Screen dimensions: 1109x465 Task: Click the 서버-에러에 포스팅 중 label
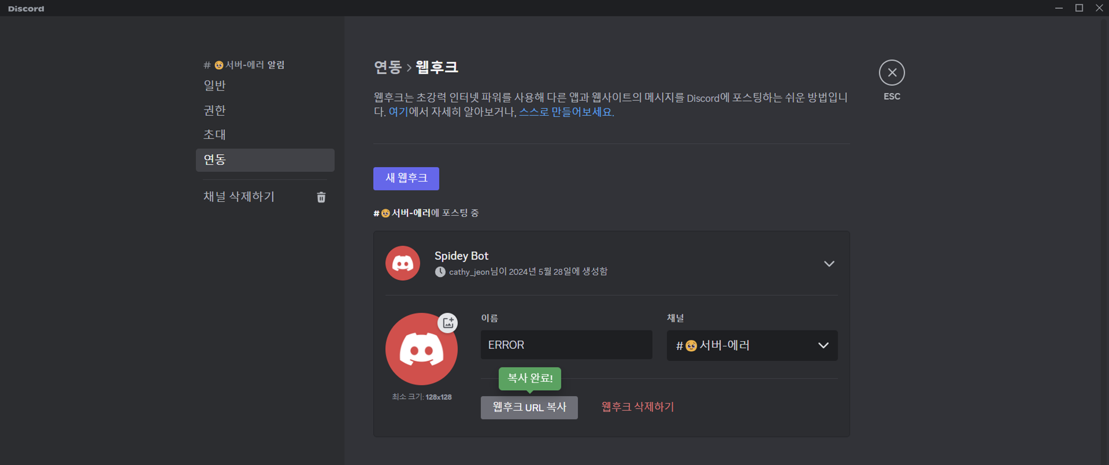pos(426,213)
